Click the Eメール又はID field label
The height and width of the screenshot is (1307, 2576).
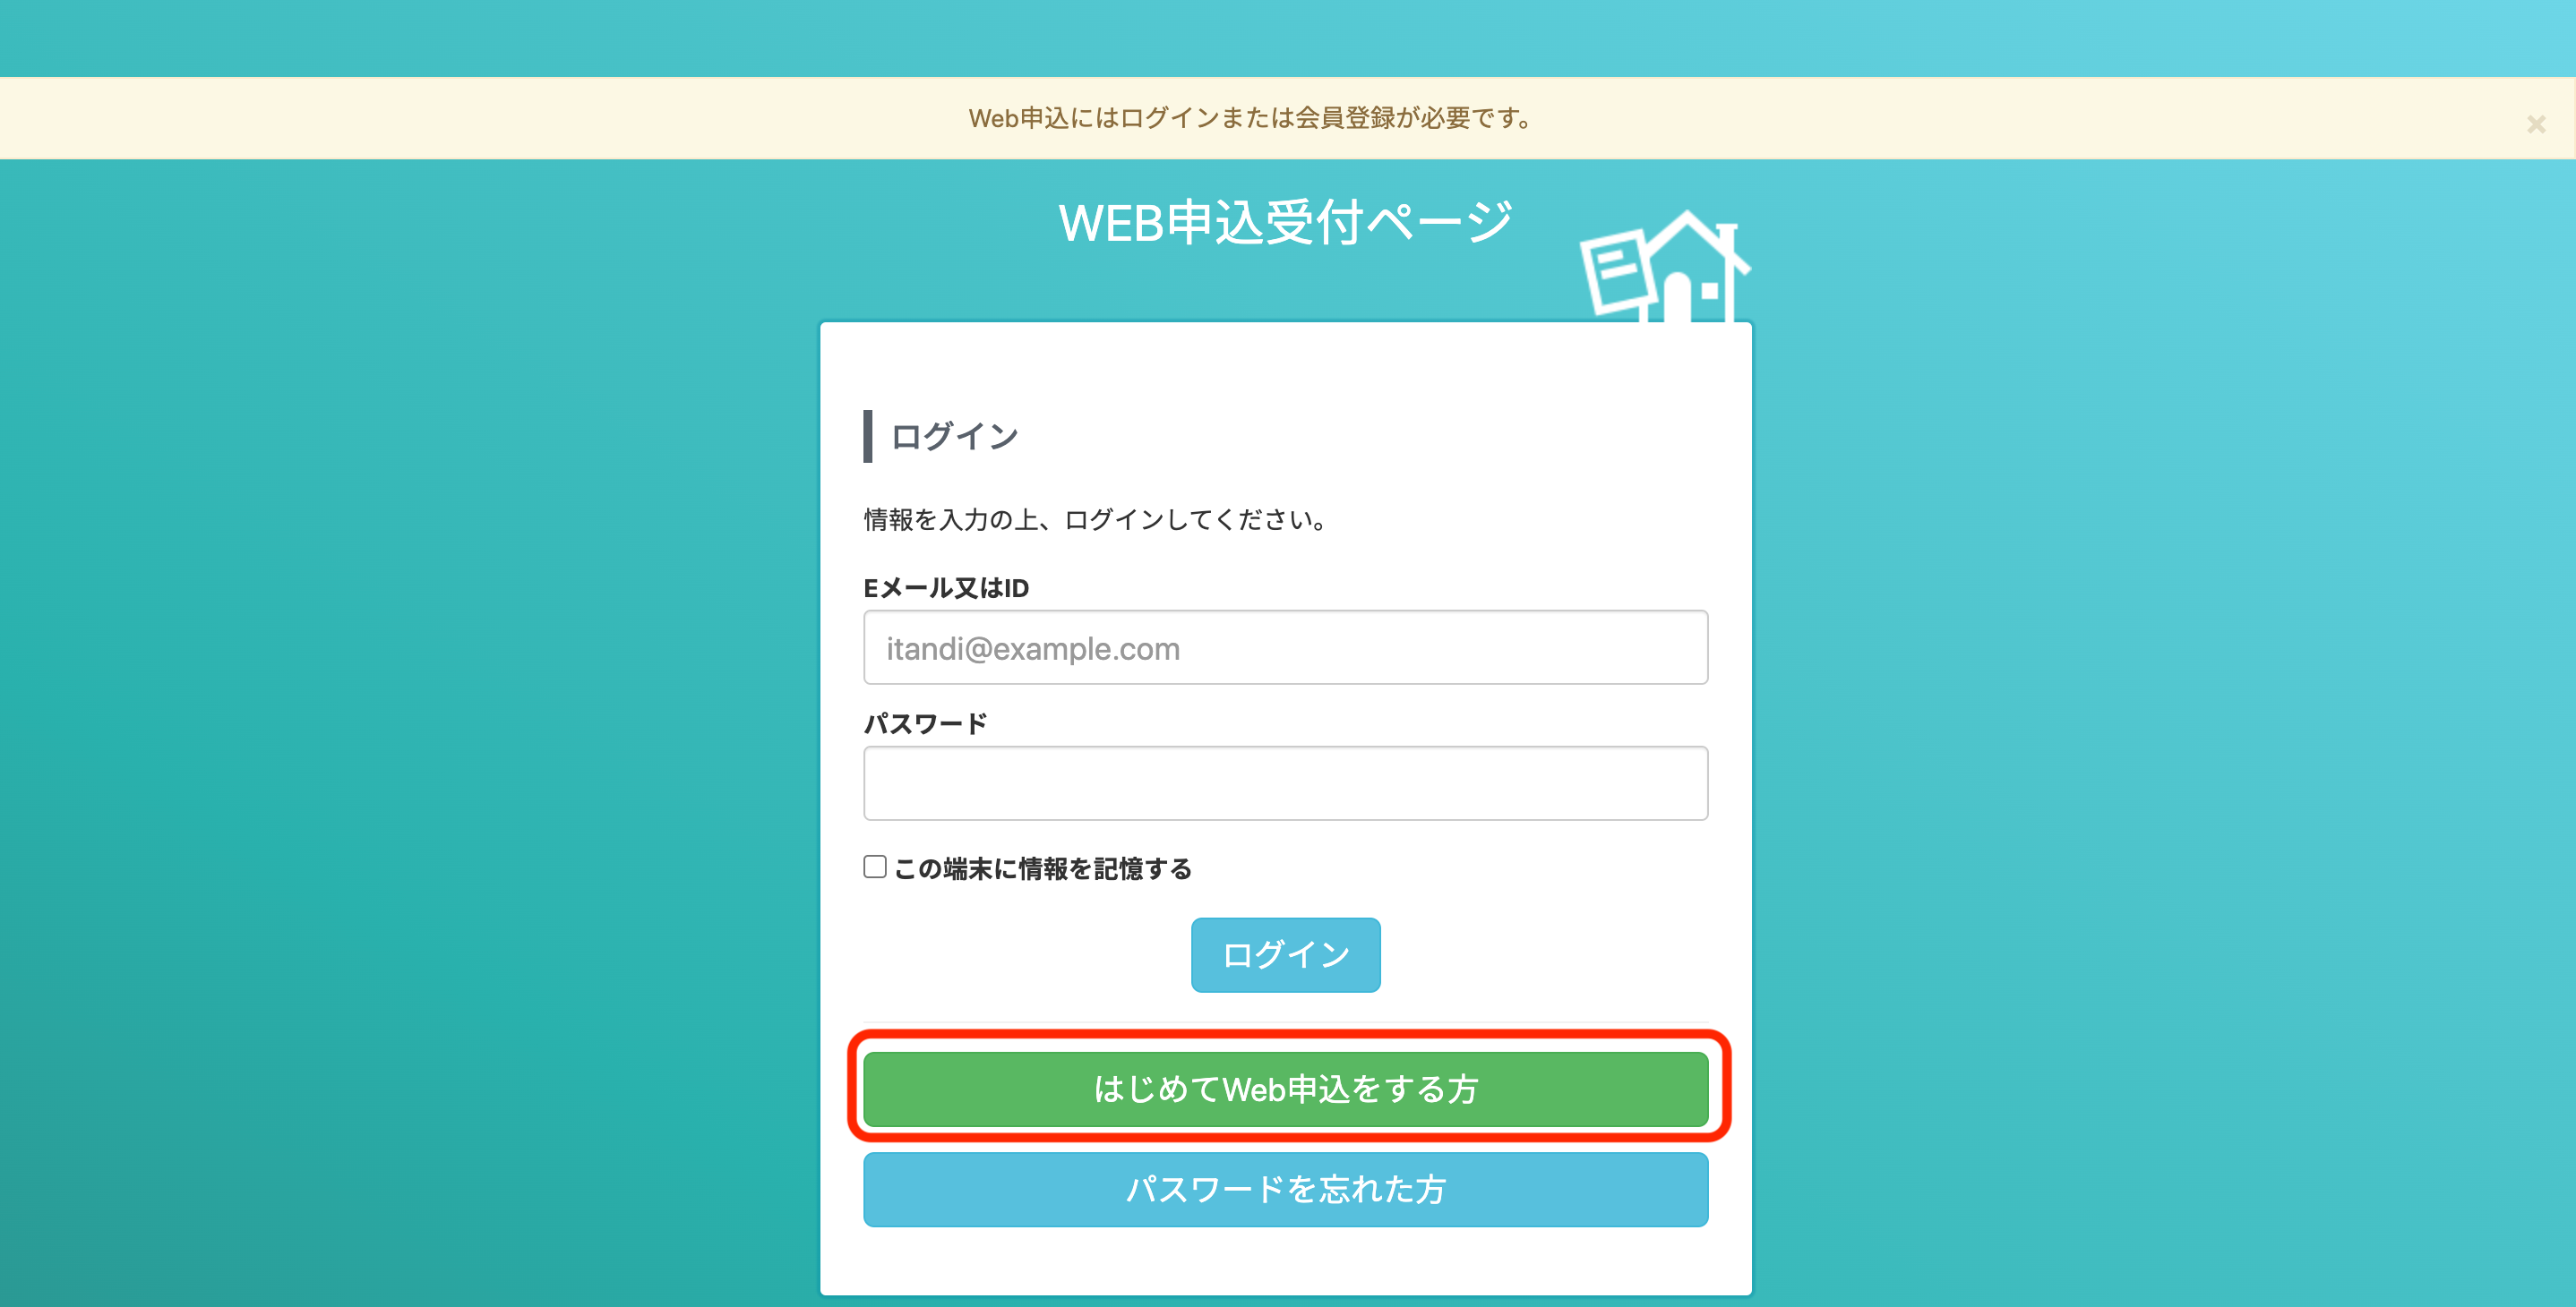pyautogui.click(x=946, y=587)
